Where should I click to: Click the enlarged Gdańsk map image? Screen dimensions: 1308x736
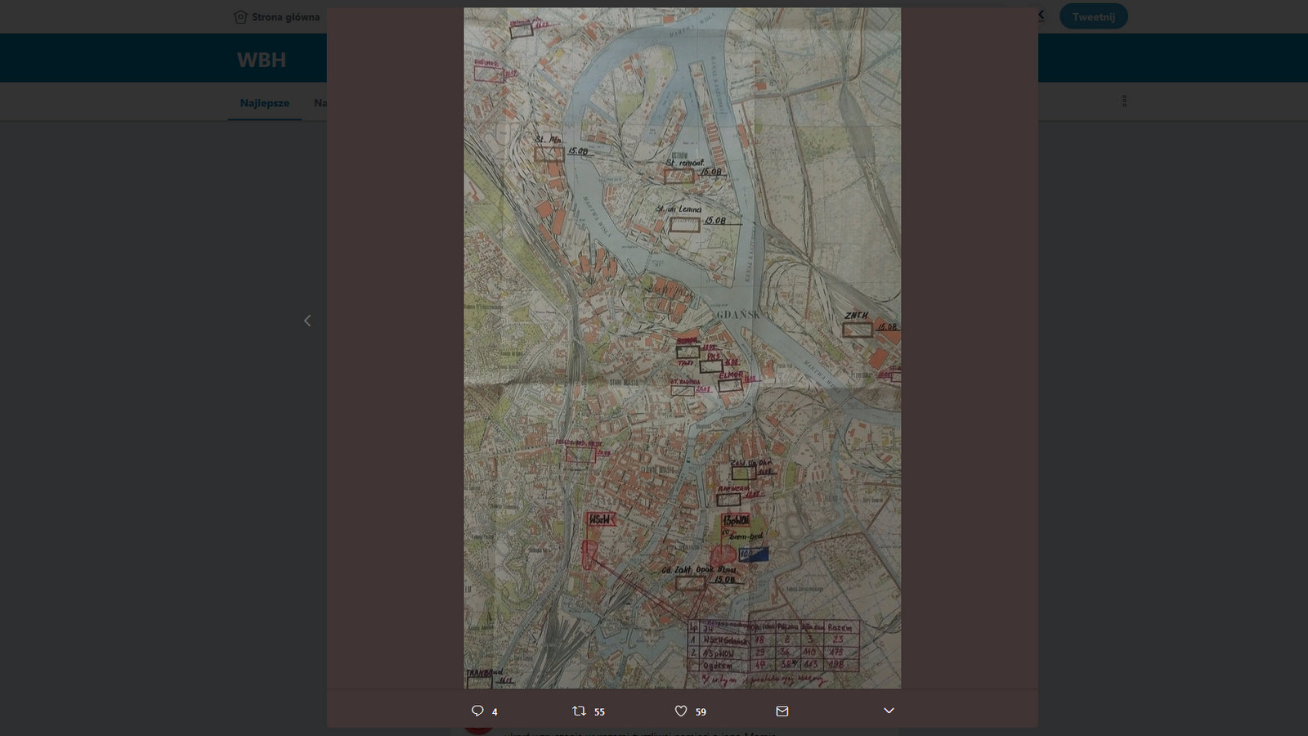pyautogui.click(x=682, y=348)
